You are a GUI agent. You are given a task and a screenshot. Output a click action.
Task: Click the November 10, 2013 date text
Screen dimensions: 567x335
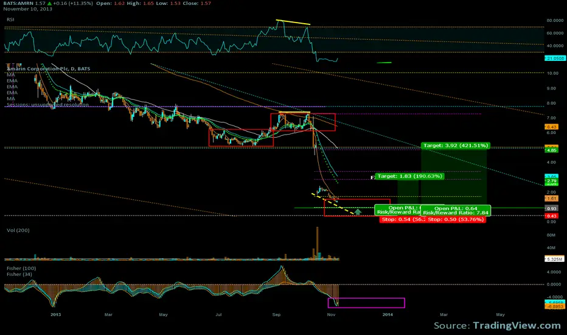click(28, 9)
